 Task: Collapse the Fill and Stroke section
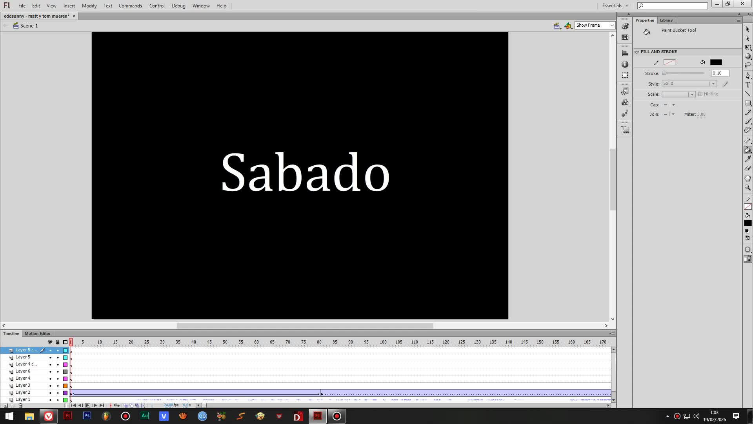click(637, 51)
